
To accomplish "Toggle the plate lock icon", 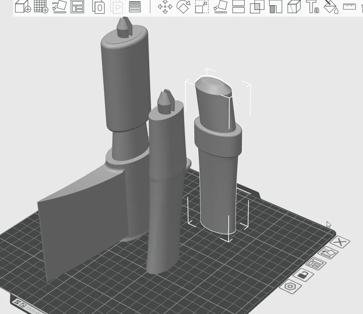I will point(302,275).
